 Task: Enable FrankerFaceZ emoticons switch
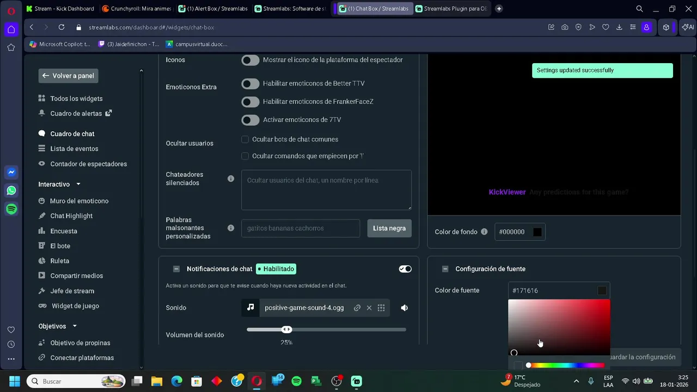pos(250,102)
